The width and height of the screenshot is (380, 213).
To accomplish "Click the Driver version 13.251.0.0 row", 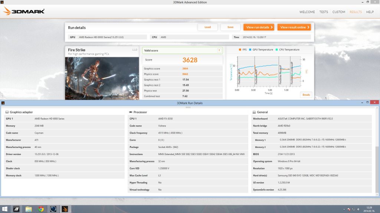I will [64, 154].
